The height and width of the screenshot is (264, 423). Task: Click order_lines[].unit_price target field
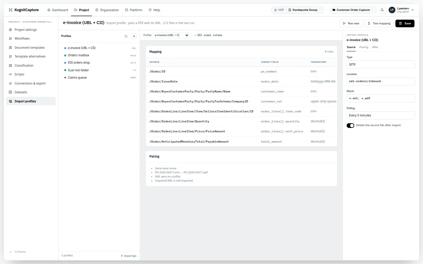pos(282,131)
